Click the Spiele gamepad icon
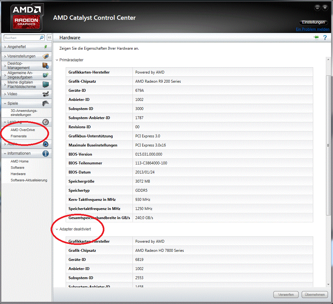The image size is (333, 304). (x=46, y=103)
